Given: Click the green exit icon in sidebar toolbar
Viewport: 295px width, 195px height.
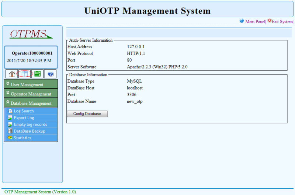Looking at the screenshot, I should coord(38,74).
